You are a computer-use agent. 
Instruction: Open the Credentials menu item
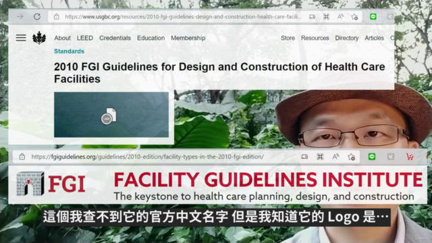(115, 38)
